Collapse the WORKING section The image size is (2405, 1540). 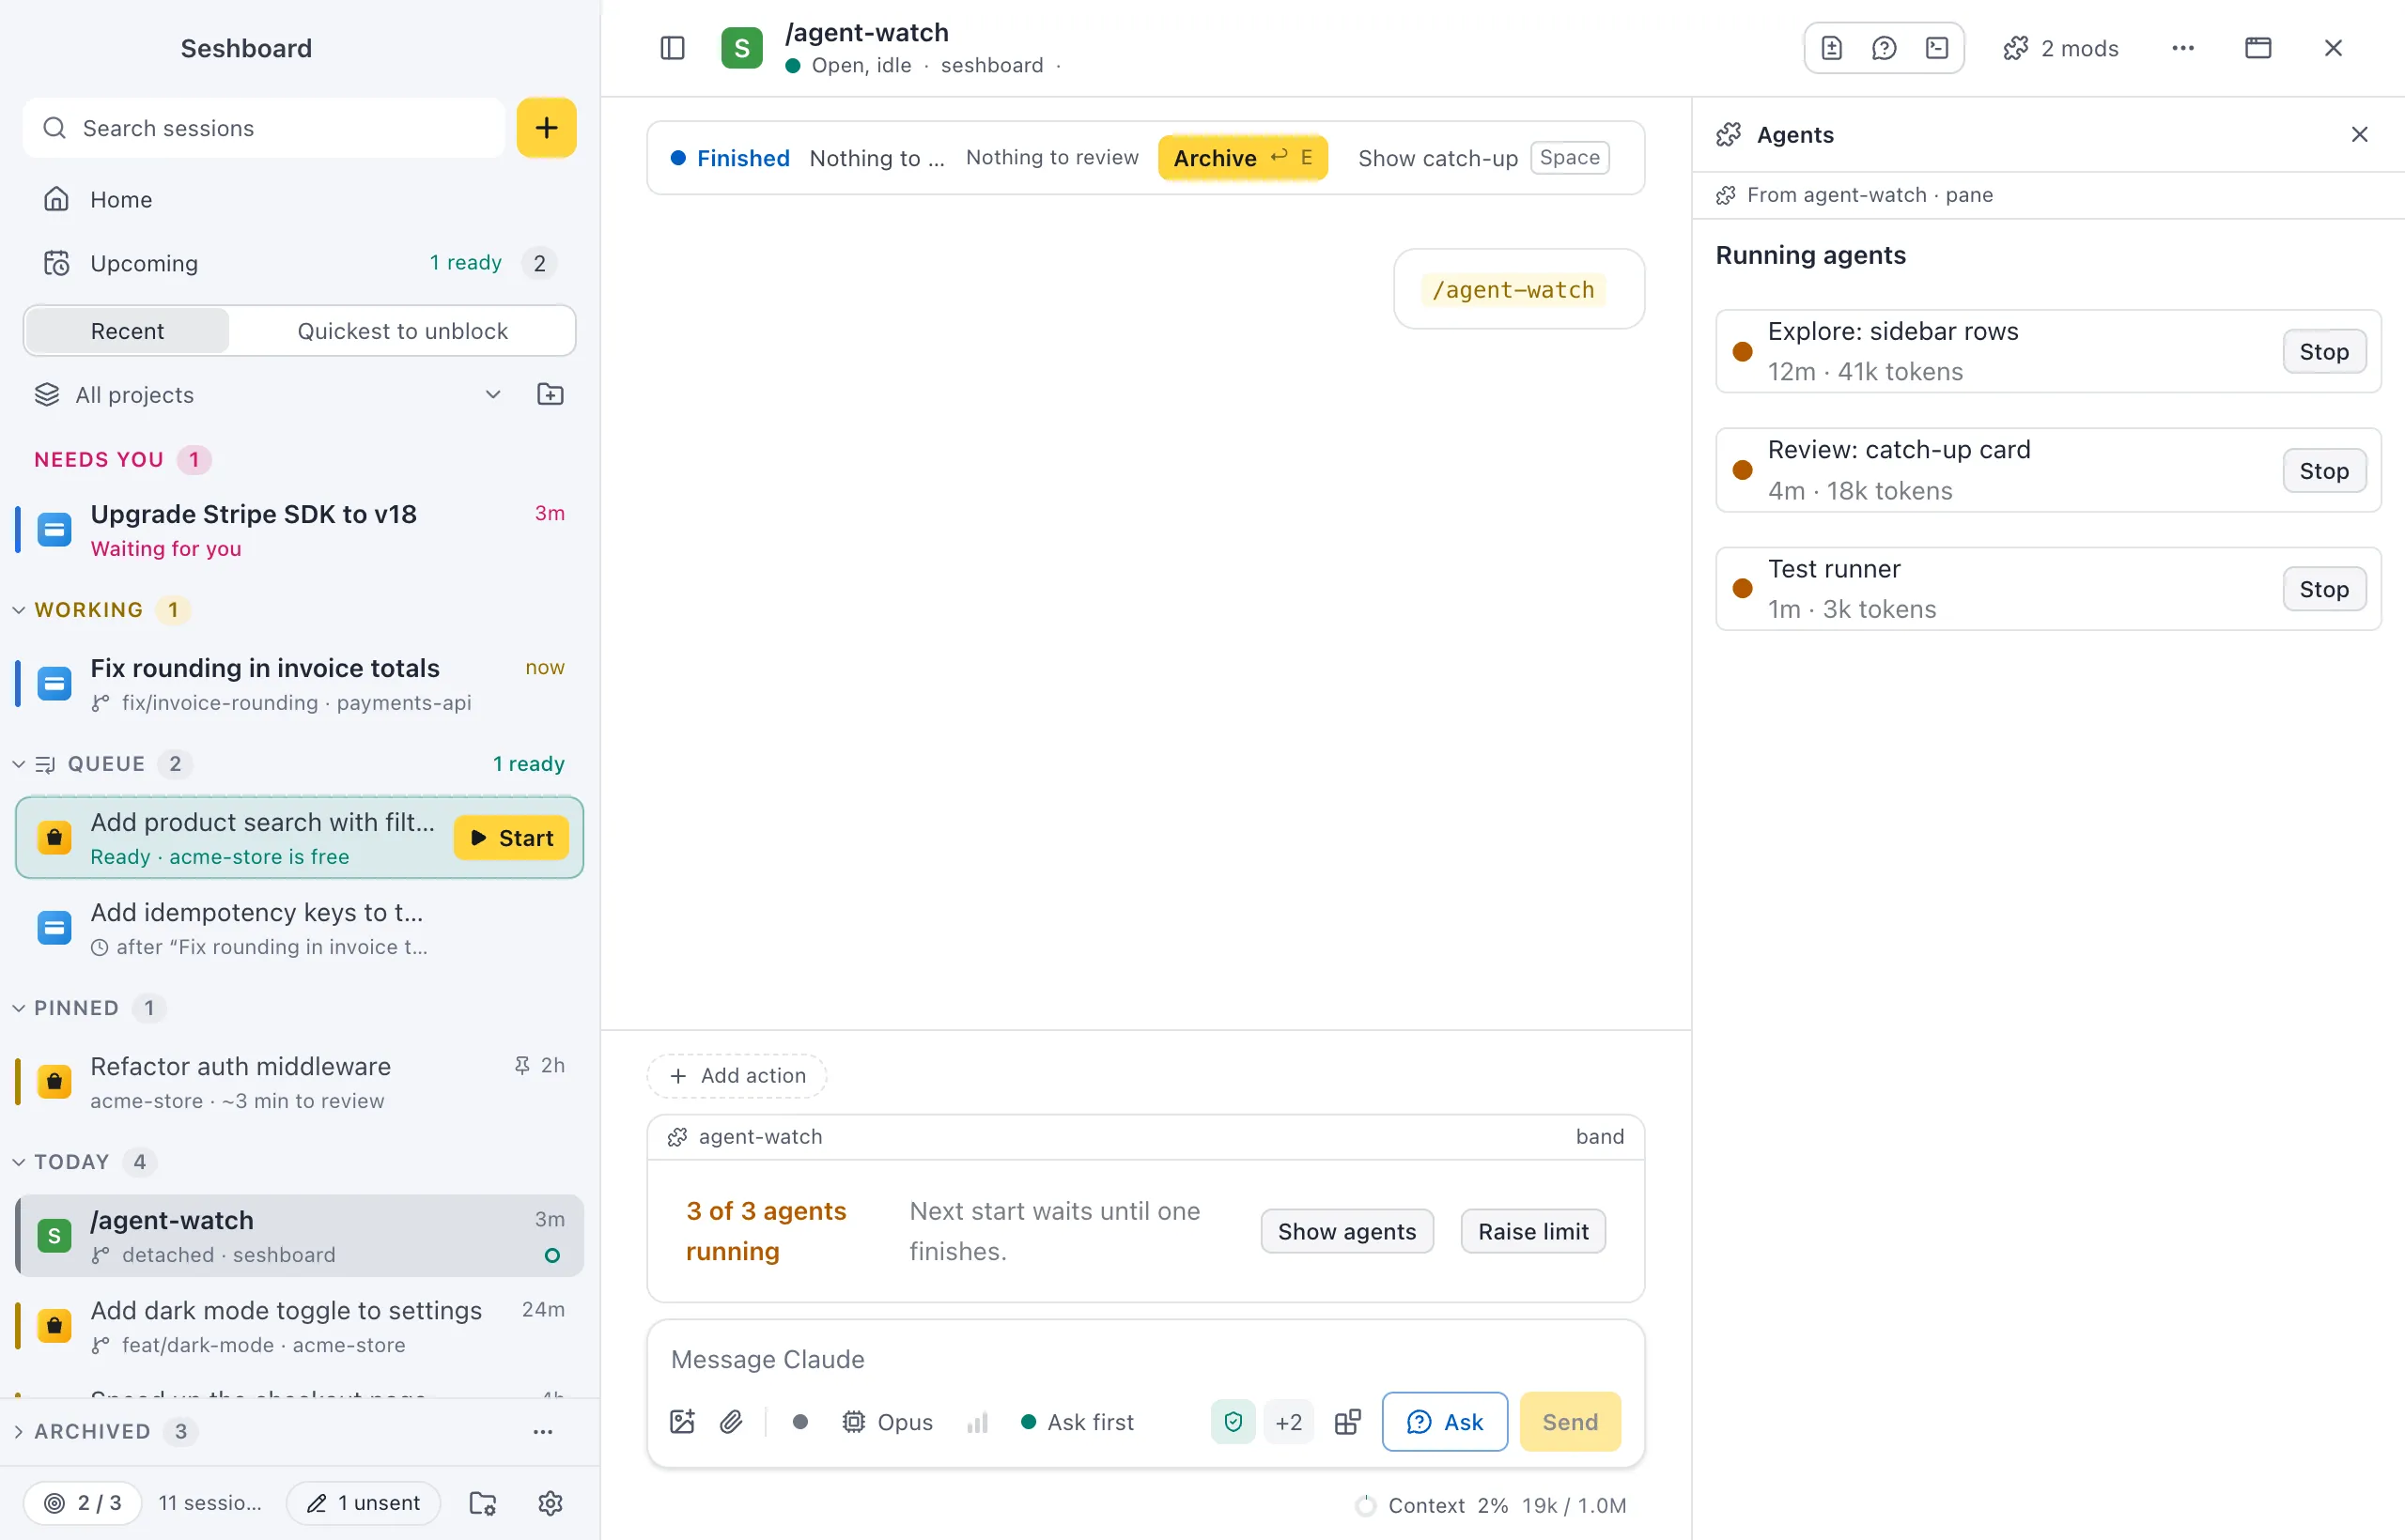click(89, 609)
